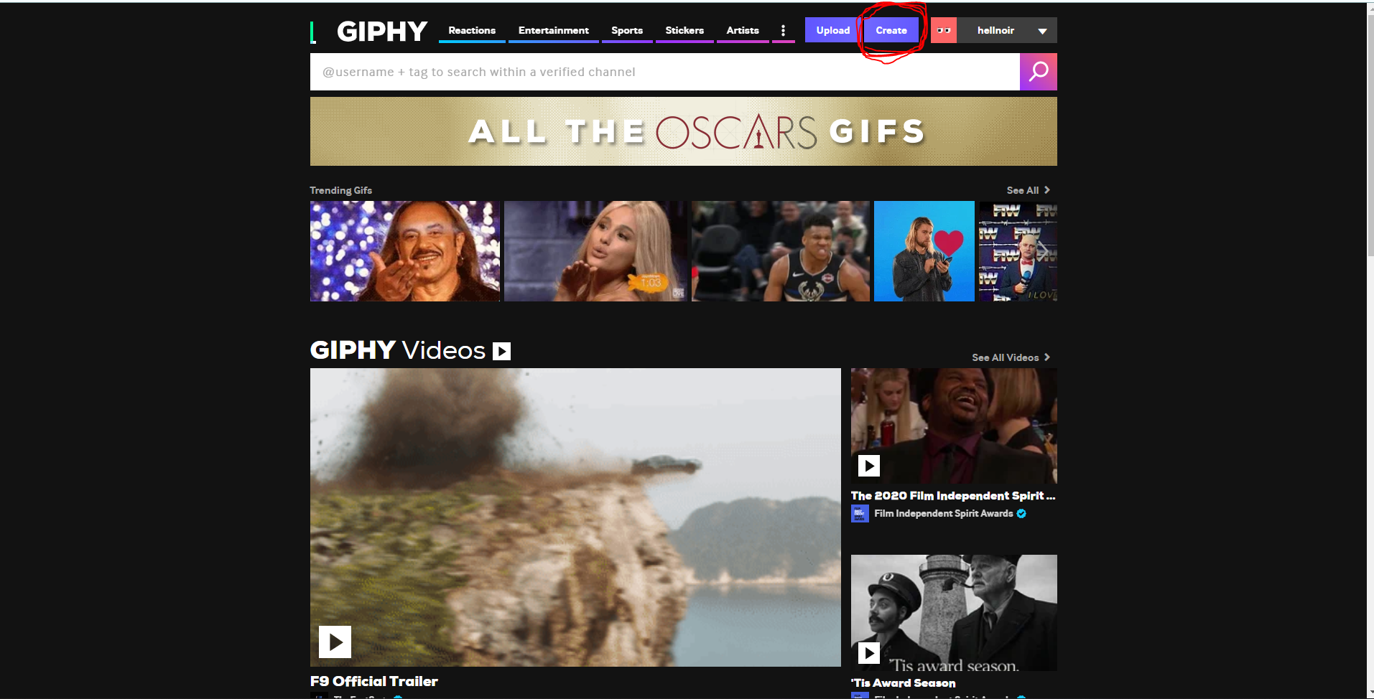Click See All Videos link

click(x=1011, y=357)
